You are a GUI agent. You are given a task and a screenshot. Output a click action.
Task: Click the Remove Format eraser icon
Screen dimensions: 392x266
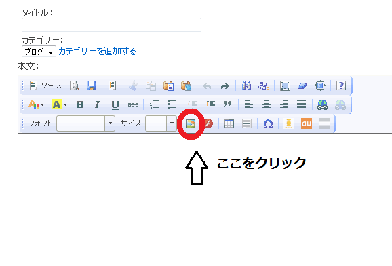[302, 85]
